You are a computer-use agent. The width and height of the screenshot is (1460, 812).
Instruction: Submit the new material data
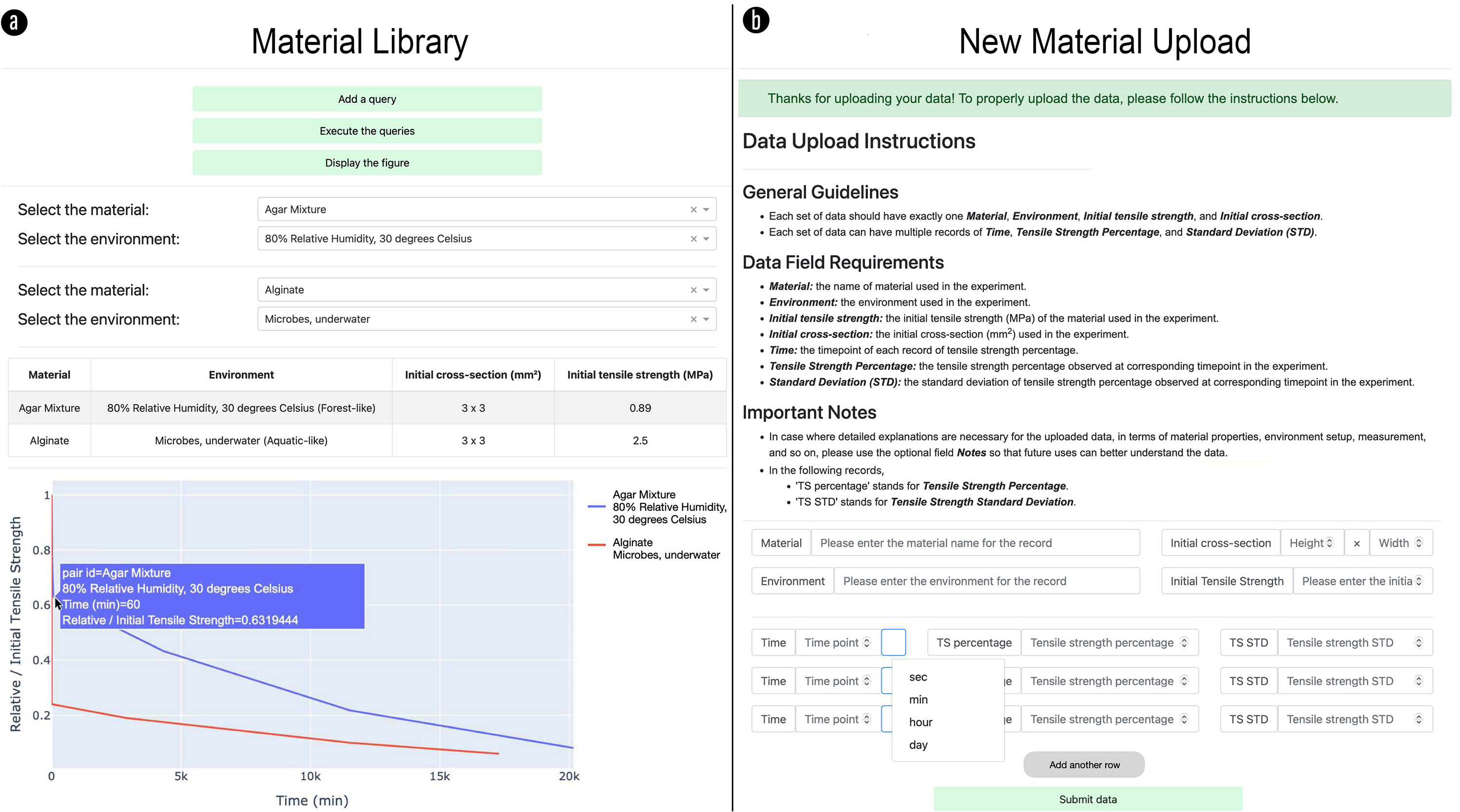1088,799
